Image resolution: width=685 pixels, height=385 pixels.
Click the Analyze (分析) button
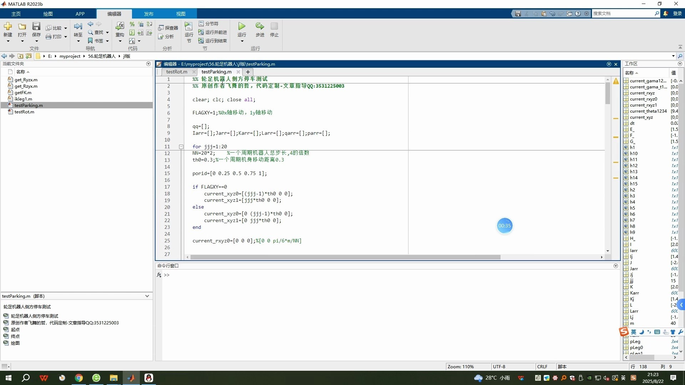166,37
